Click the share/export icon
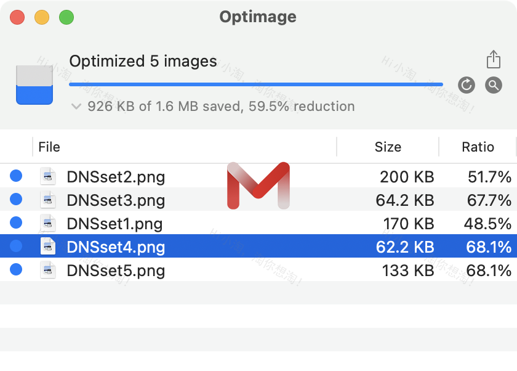 tap(494, 60)
